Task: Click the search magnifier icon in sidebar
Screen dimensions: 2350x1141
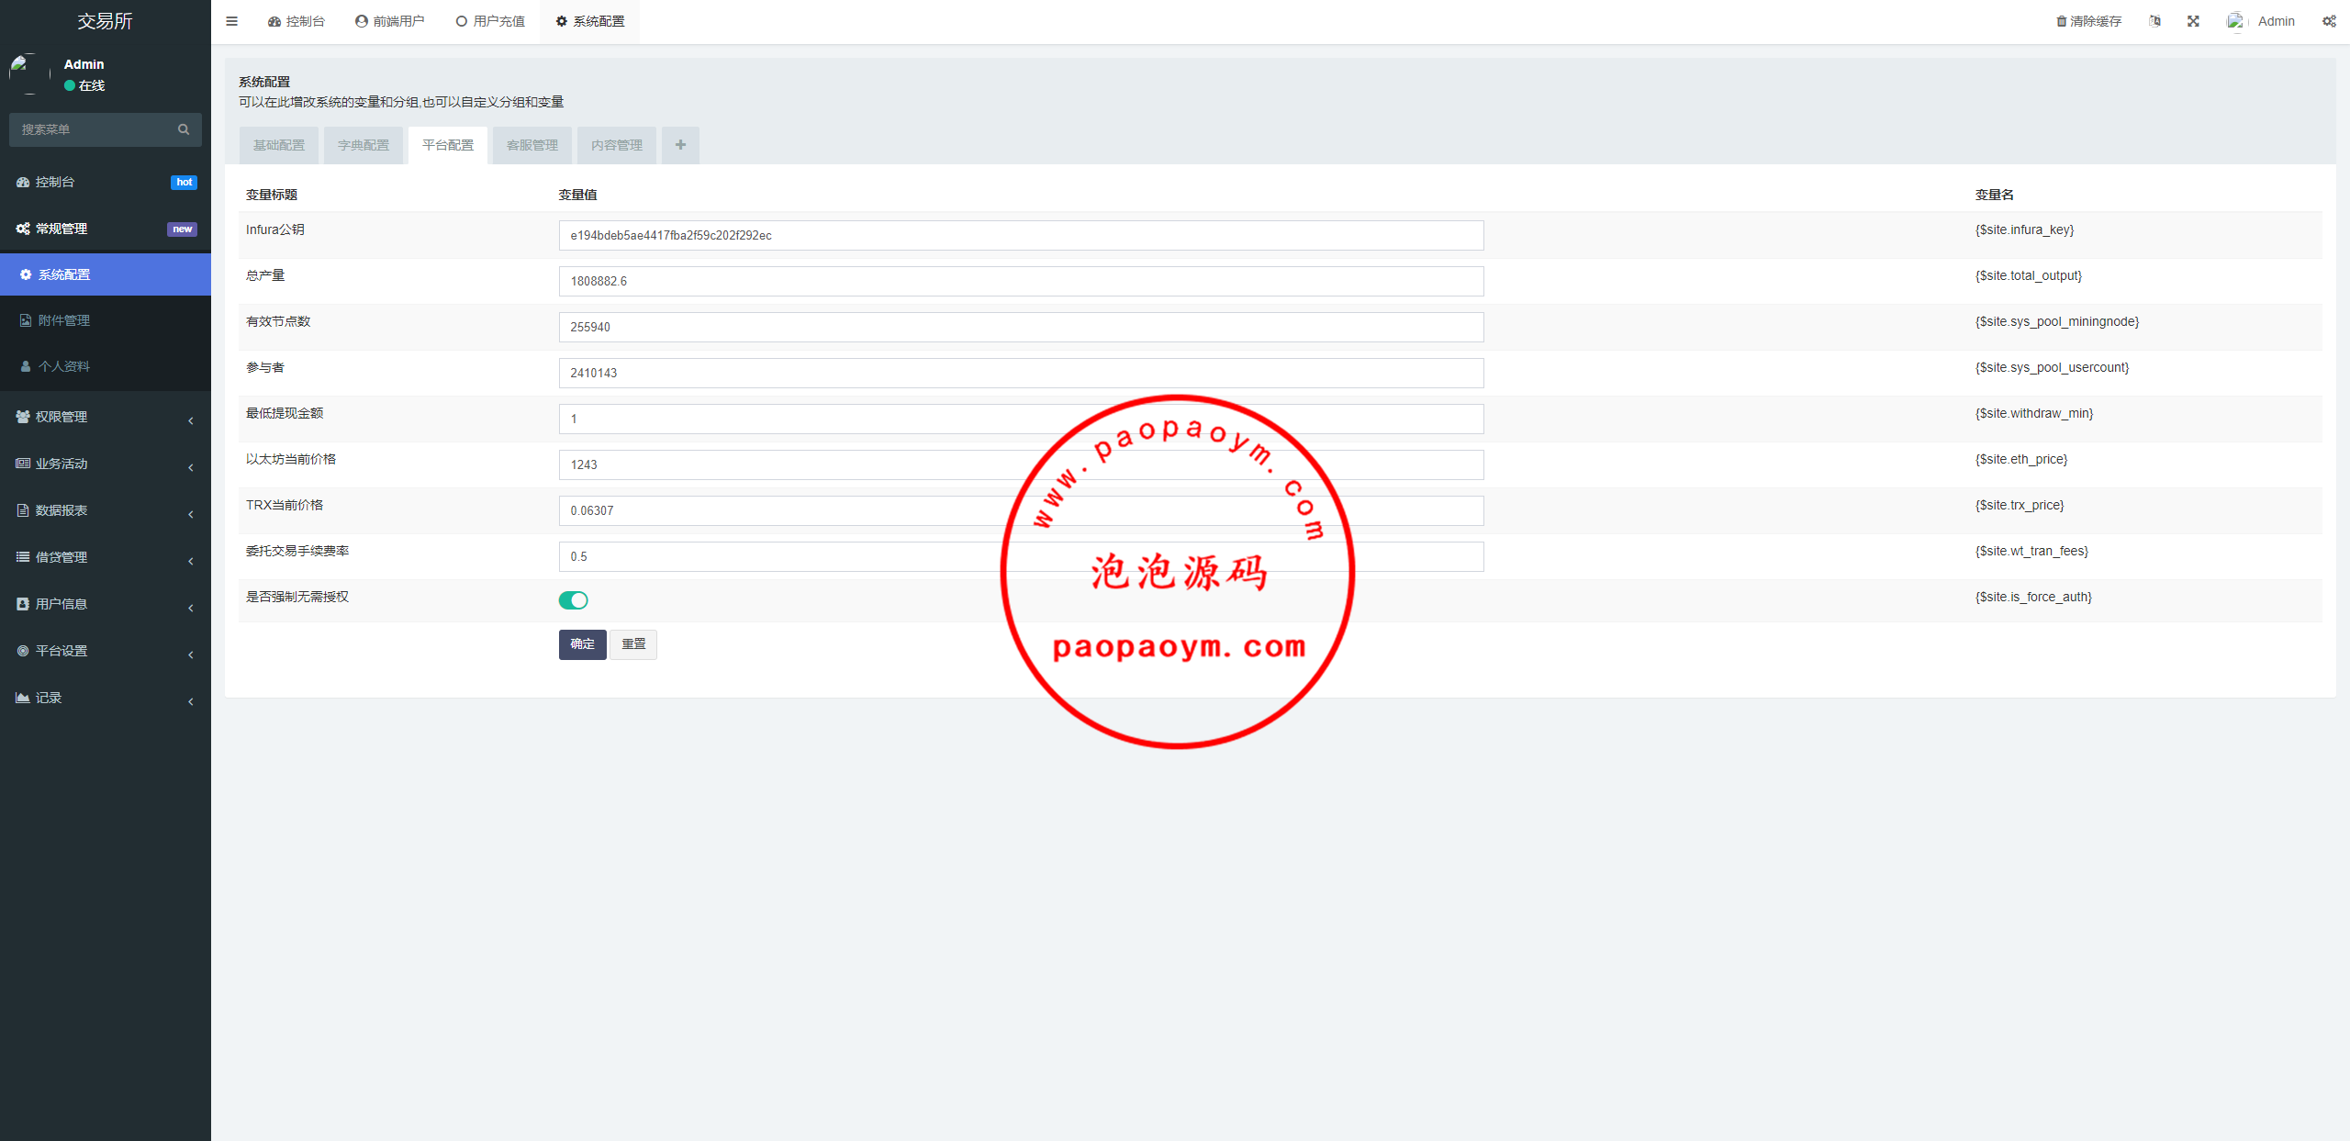Action: point(184,129)
